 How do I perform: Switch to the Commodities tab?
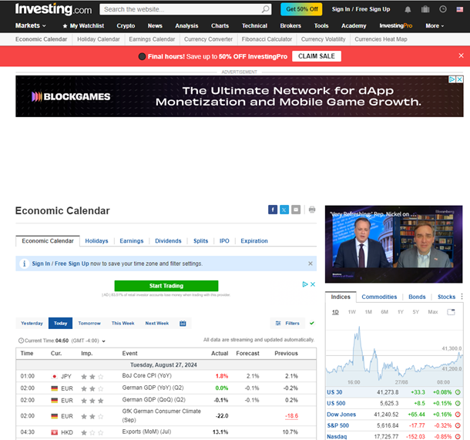pyautogui.click(x=379, y=297)
